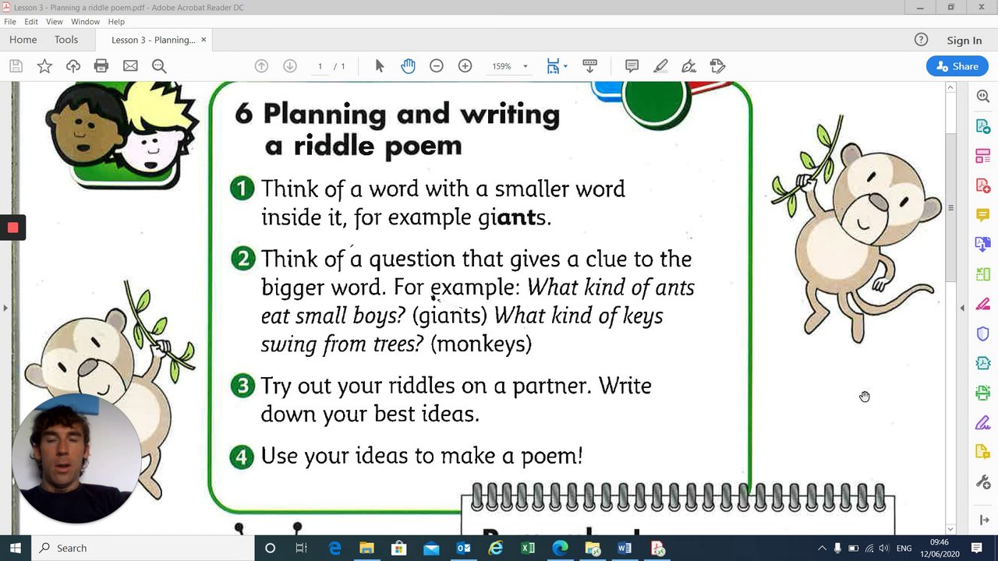Open the Windows notification center

tap(977, 548)
